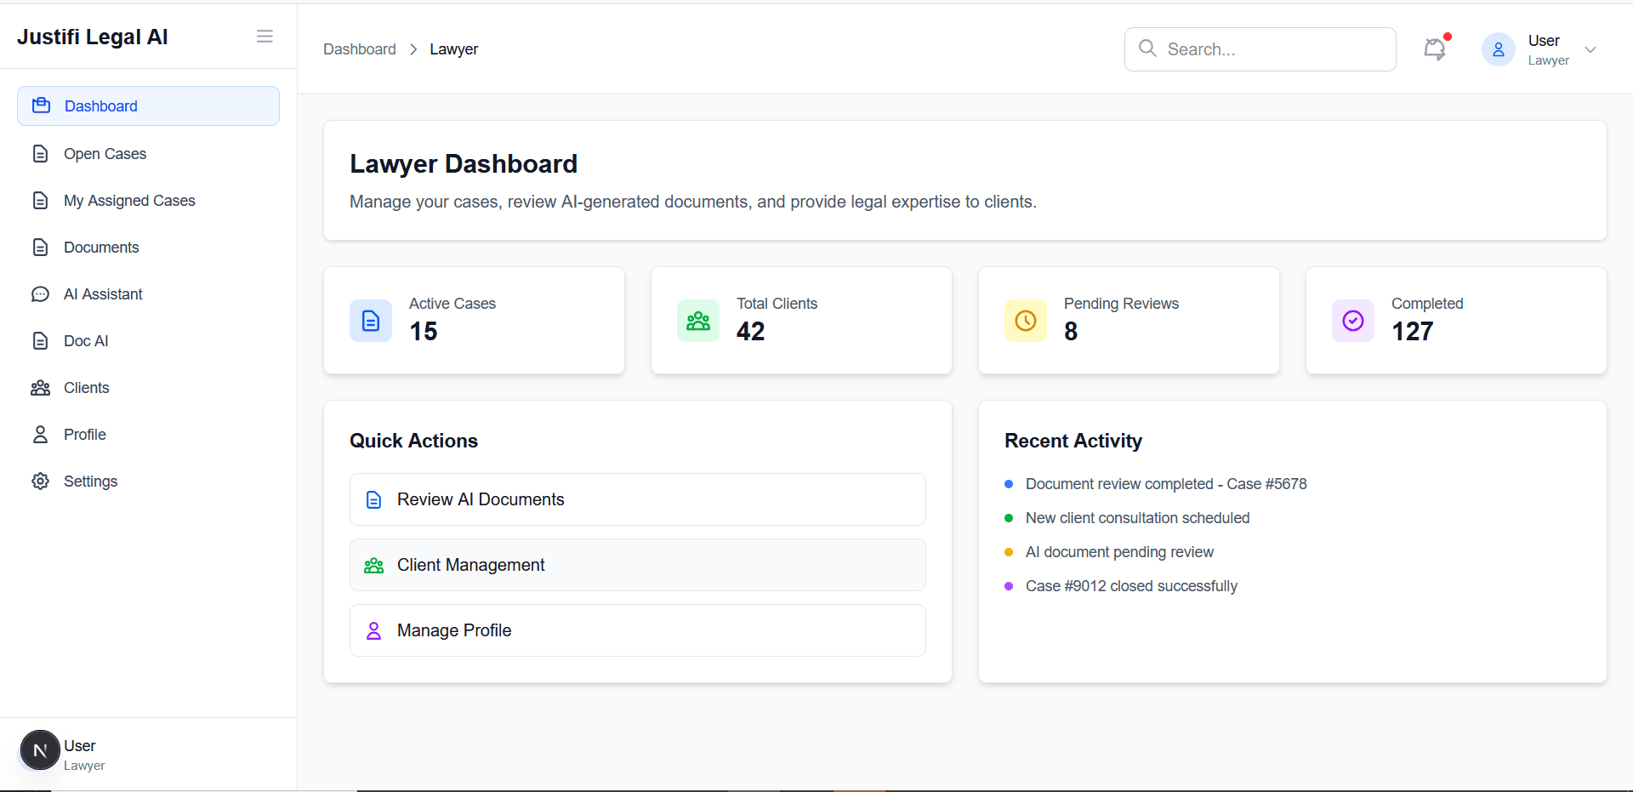Select My Assigned Cases in the sidebar
This screenshot has width=1633, height=792.
click(x=128, y=200)
